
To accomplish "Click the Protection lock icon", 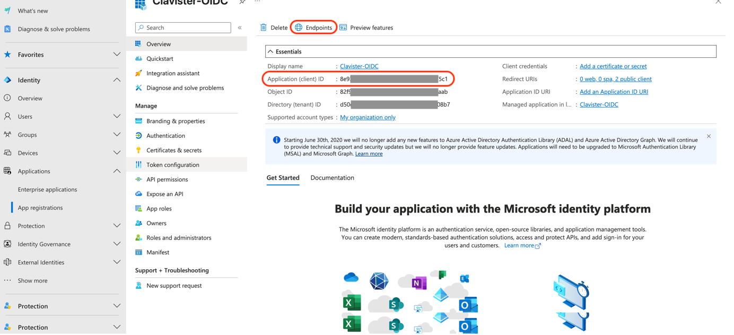I will tap(7, 226).
